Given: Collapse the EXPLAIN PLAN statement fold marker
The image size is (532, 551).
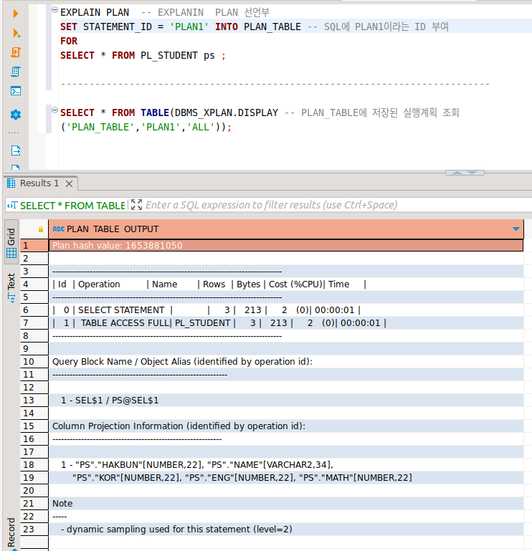Looking at the screenshot, I should [x=55, y=10].
